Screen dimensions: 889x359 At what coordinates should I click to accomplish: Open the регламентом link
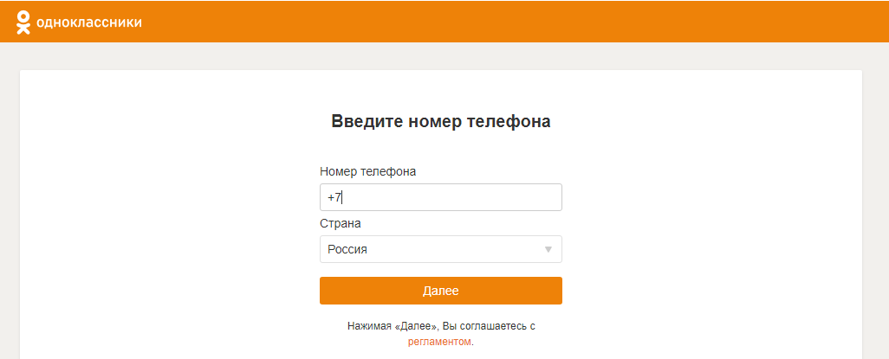(x=439, y=342)
